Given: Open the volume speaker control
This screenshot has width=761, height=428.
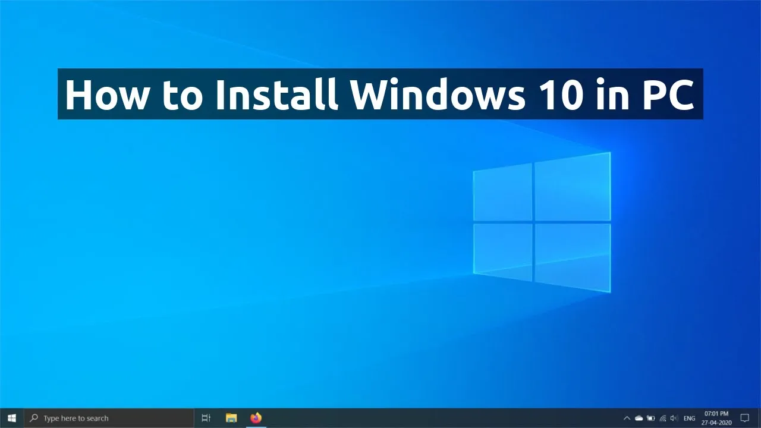Looking at the screenshot, I should 674,418.
